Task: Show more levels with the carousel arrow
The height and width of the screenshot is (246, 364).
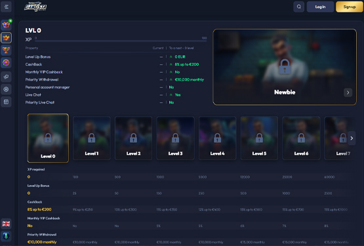Action: (352, 138)
